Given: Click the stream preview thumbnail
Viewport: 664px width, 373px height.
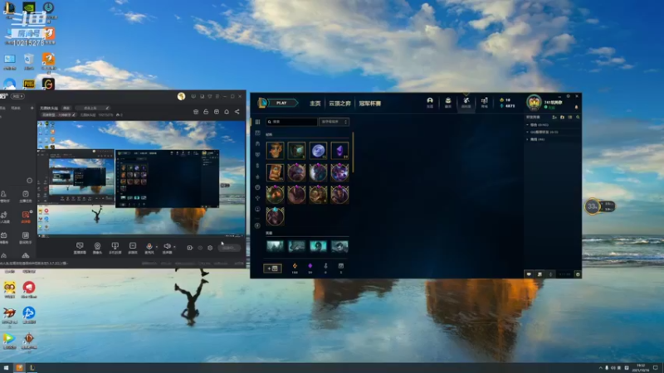Looking at the screenshot, I should click(x=141, y=177).
